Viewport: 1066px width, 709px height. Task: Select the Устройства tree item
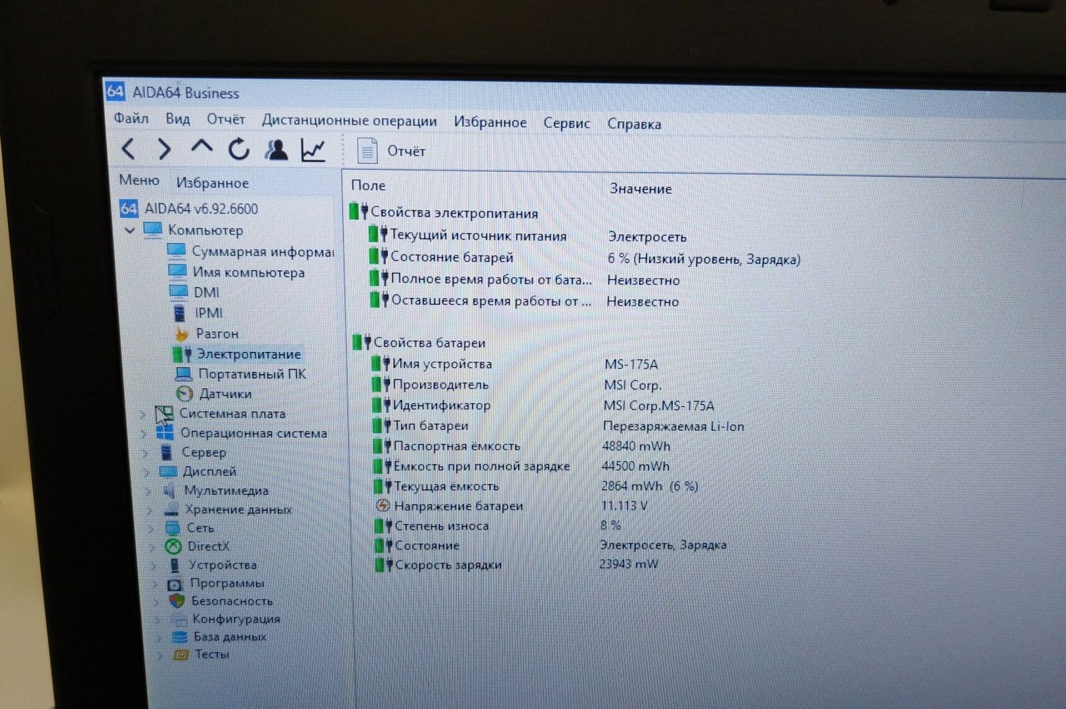pyautogui.click(x=223, y=565)
